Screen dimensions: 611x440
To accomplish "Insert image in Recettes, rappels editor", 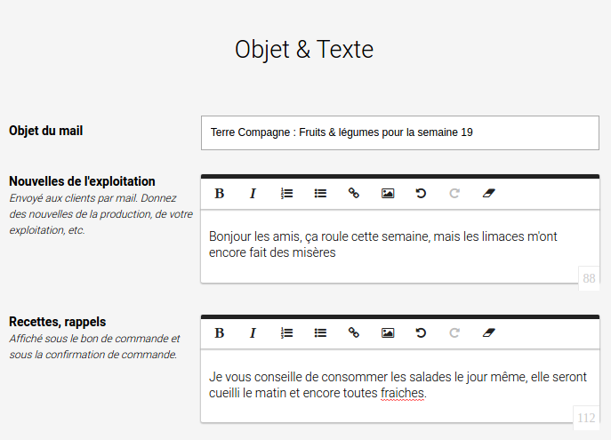I will click(388, 333).
